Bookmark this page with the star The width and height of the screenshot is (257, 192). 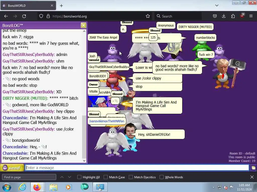(148, 16)
